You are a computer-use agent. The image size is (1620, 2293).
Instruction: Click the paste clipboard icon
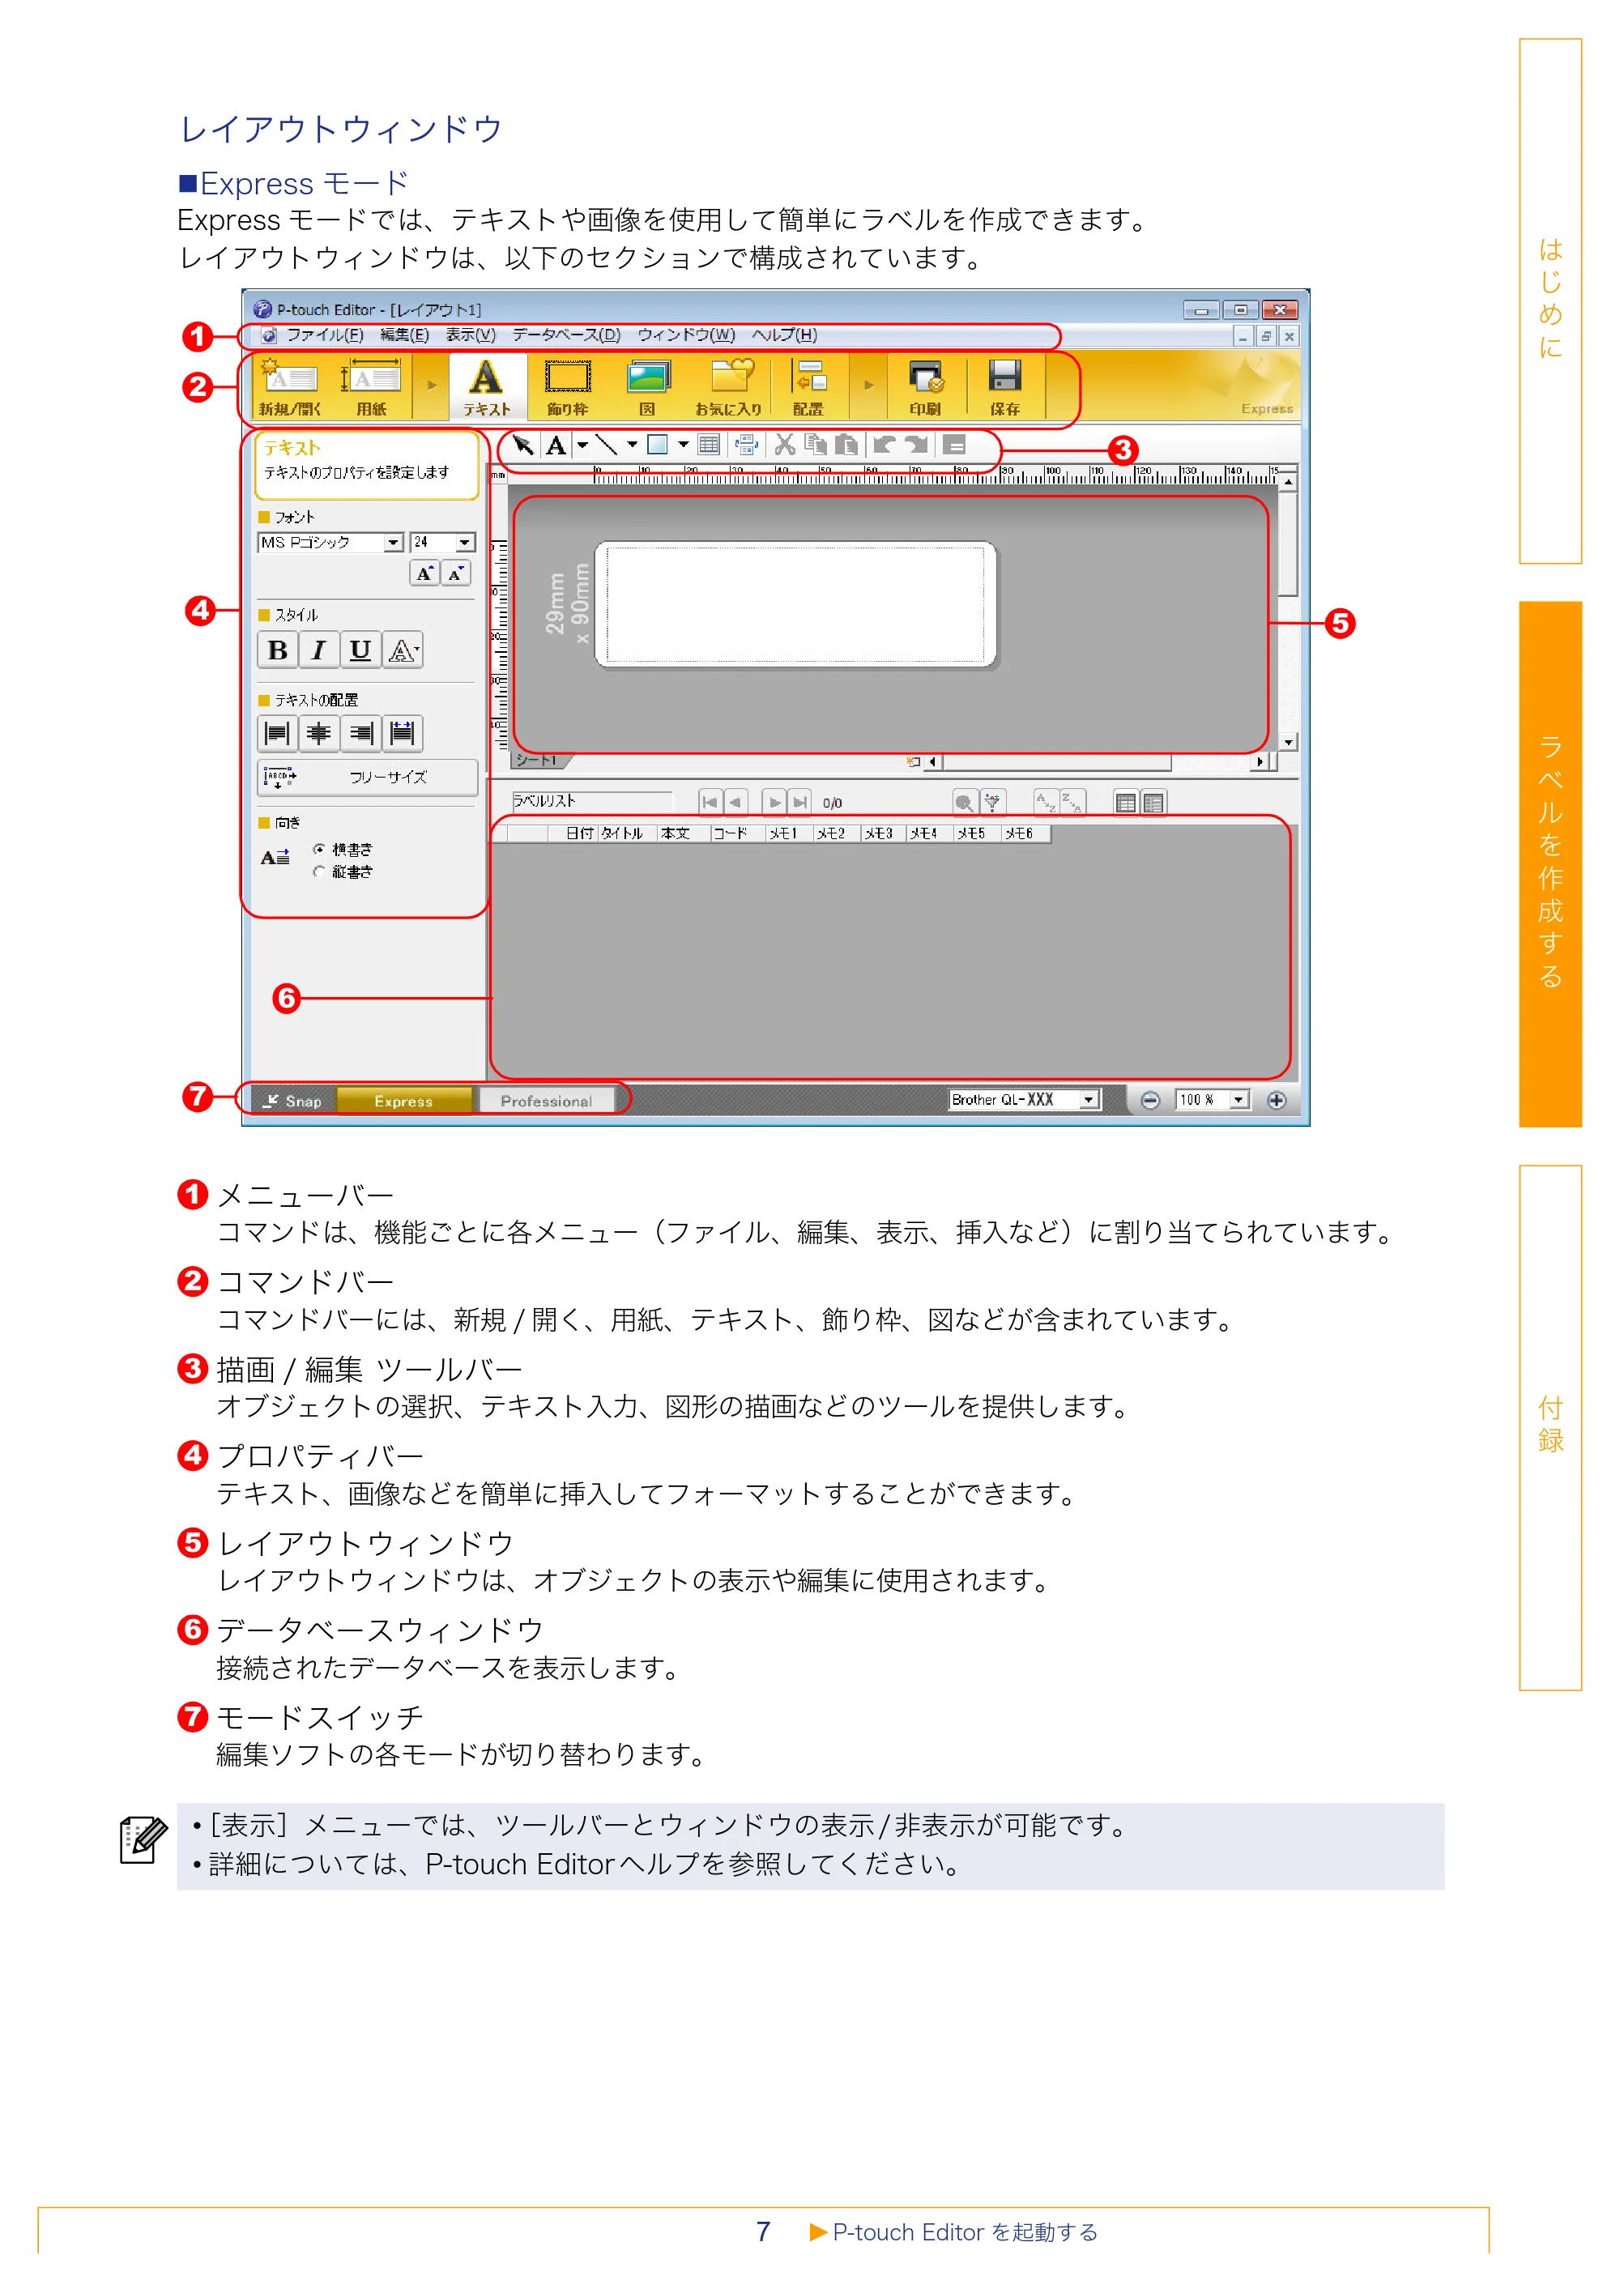click(x=846, y=445)
